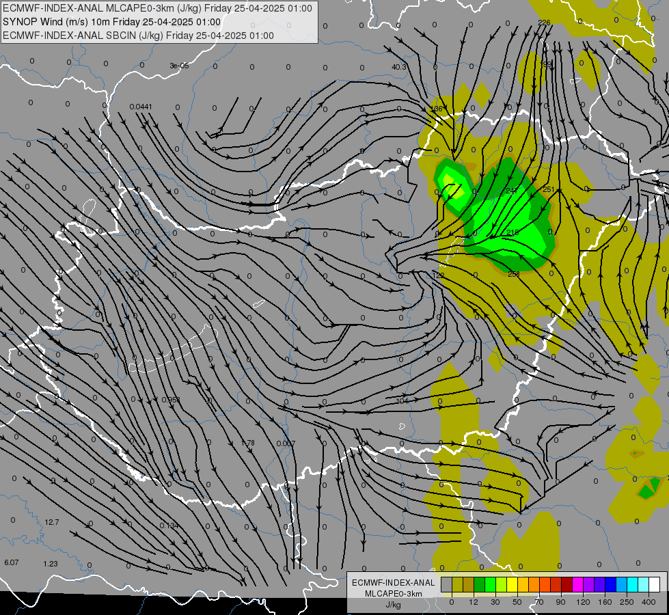This screenshot has width=669, height=615.
Task: Click the grid value 1.23
Action: pos(51,564)
